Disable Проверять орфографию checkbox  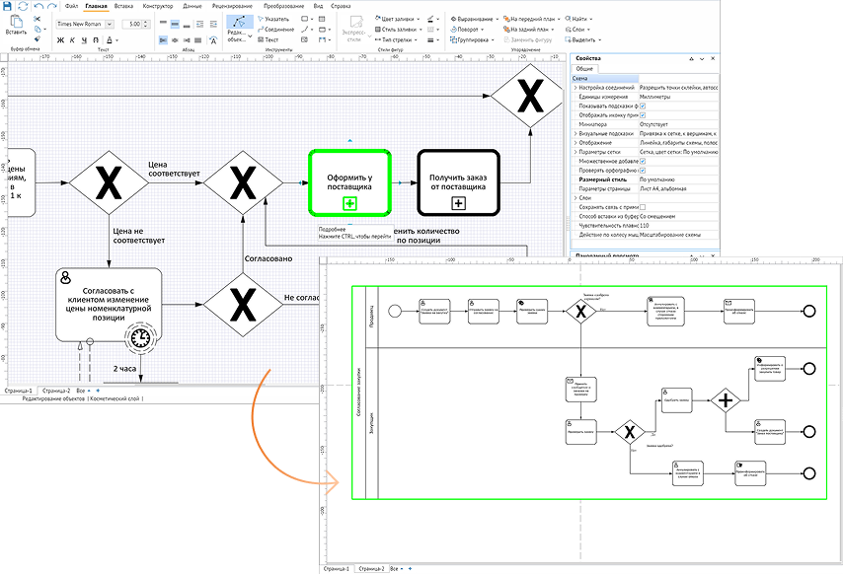coord(643,171)
